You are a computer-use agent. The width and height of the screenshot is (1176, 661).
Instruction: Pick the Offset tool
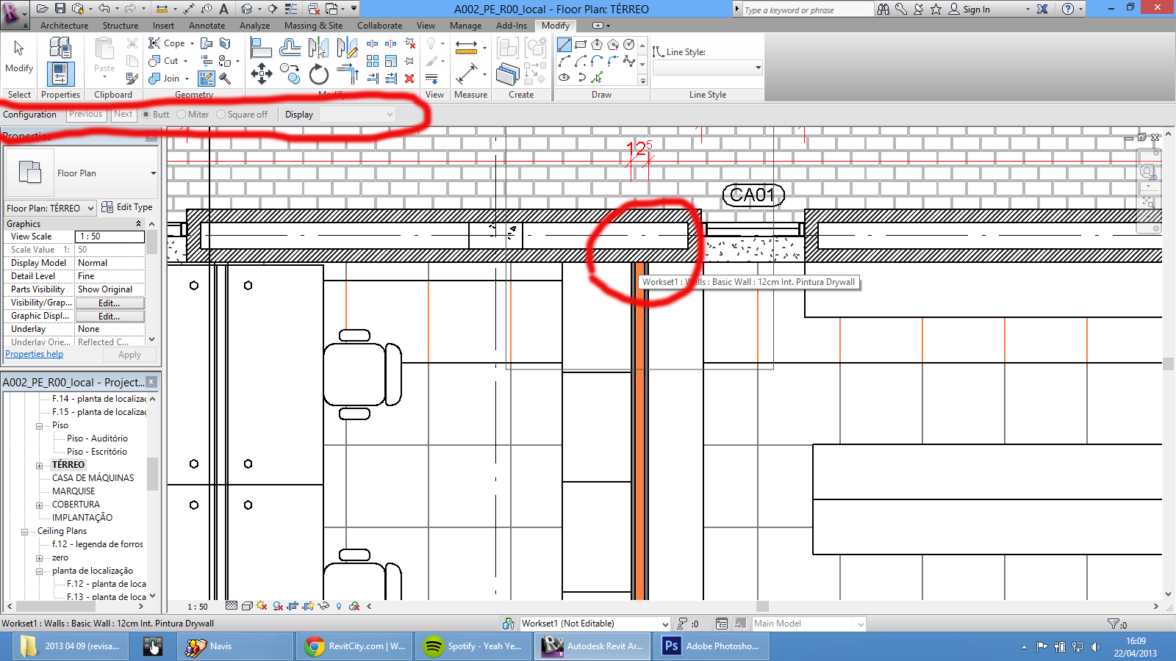pos(290,48)
